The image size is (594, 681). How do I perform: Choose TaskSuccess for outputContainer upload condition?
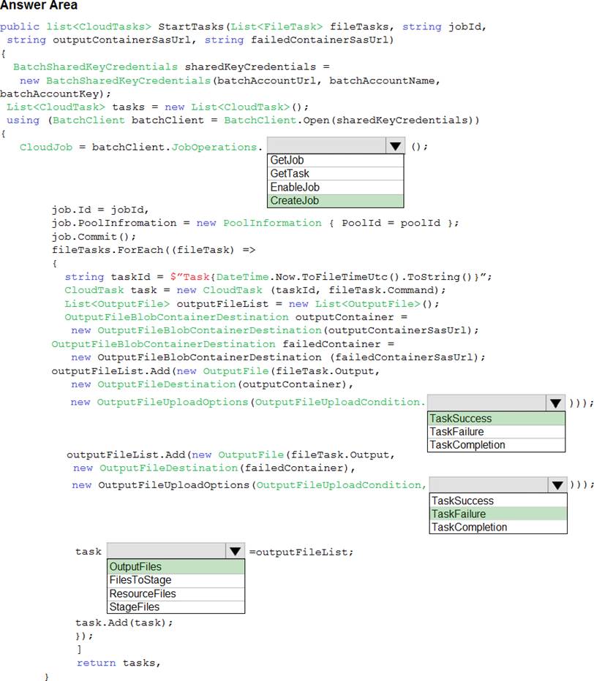pyautogui.click(x=496, y=419)
